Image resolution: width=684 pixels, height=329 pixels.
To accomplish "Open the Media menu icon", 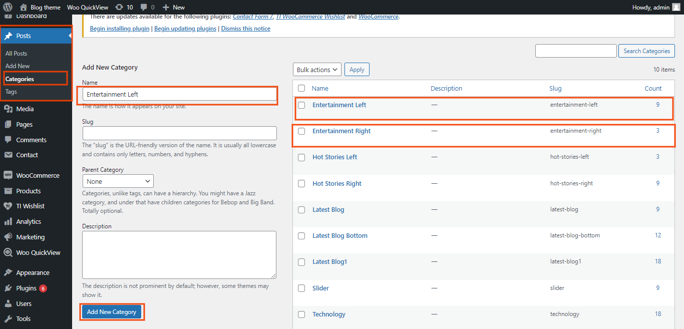I will point(8,109).
